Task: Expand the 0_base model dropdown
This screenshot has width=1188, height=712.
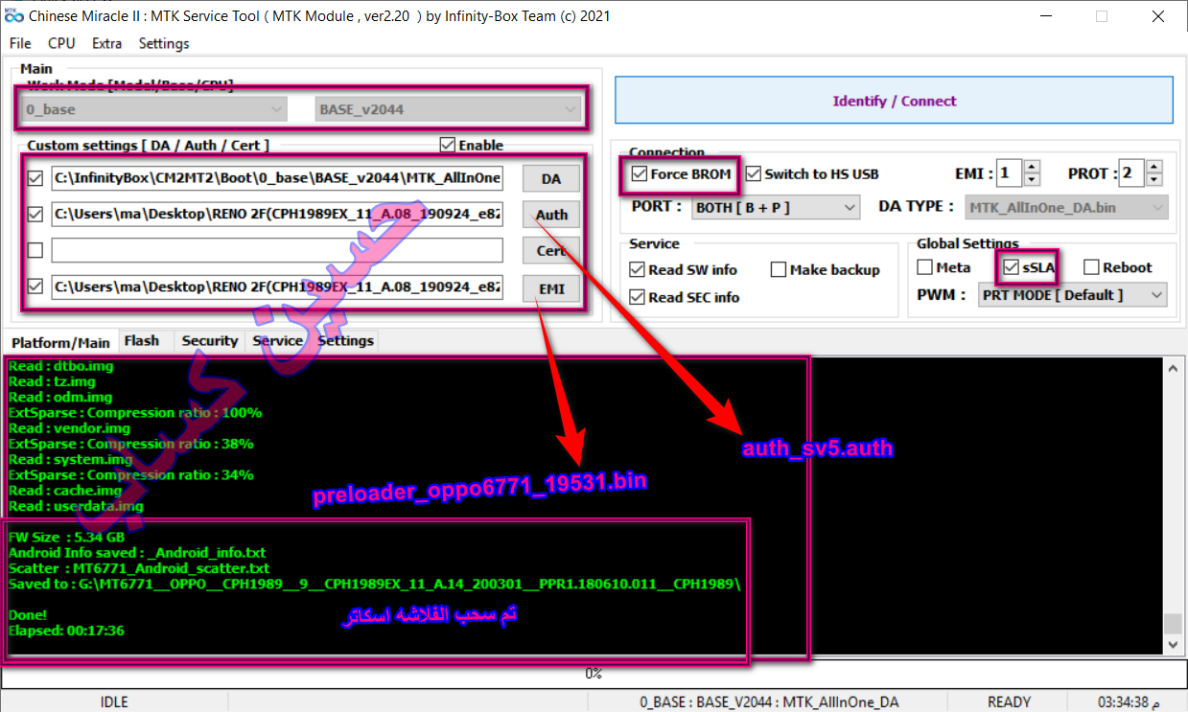Action: 154,109
